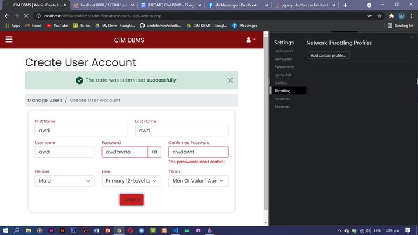
Task: Open the Experiments settings tab
Action: pyautogui.click(x=284, y=67)
